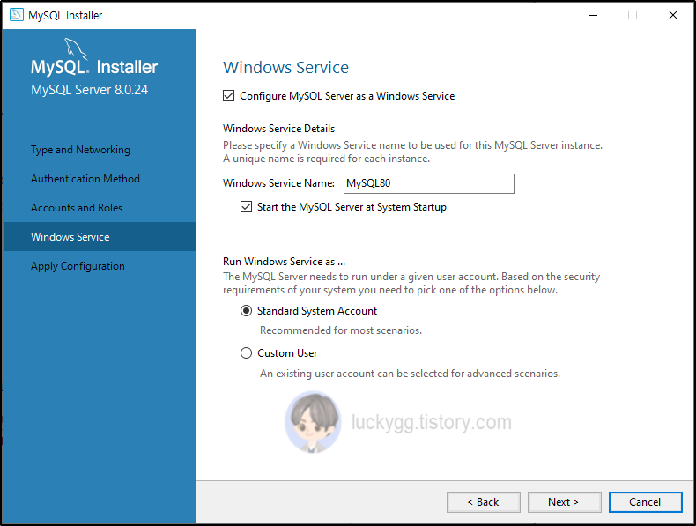Click the MySQL dolphin logo in sidebar
Viewport: 696px width, 526px height.
click(x=76, y=48)
